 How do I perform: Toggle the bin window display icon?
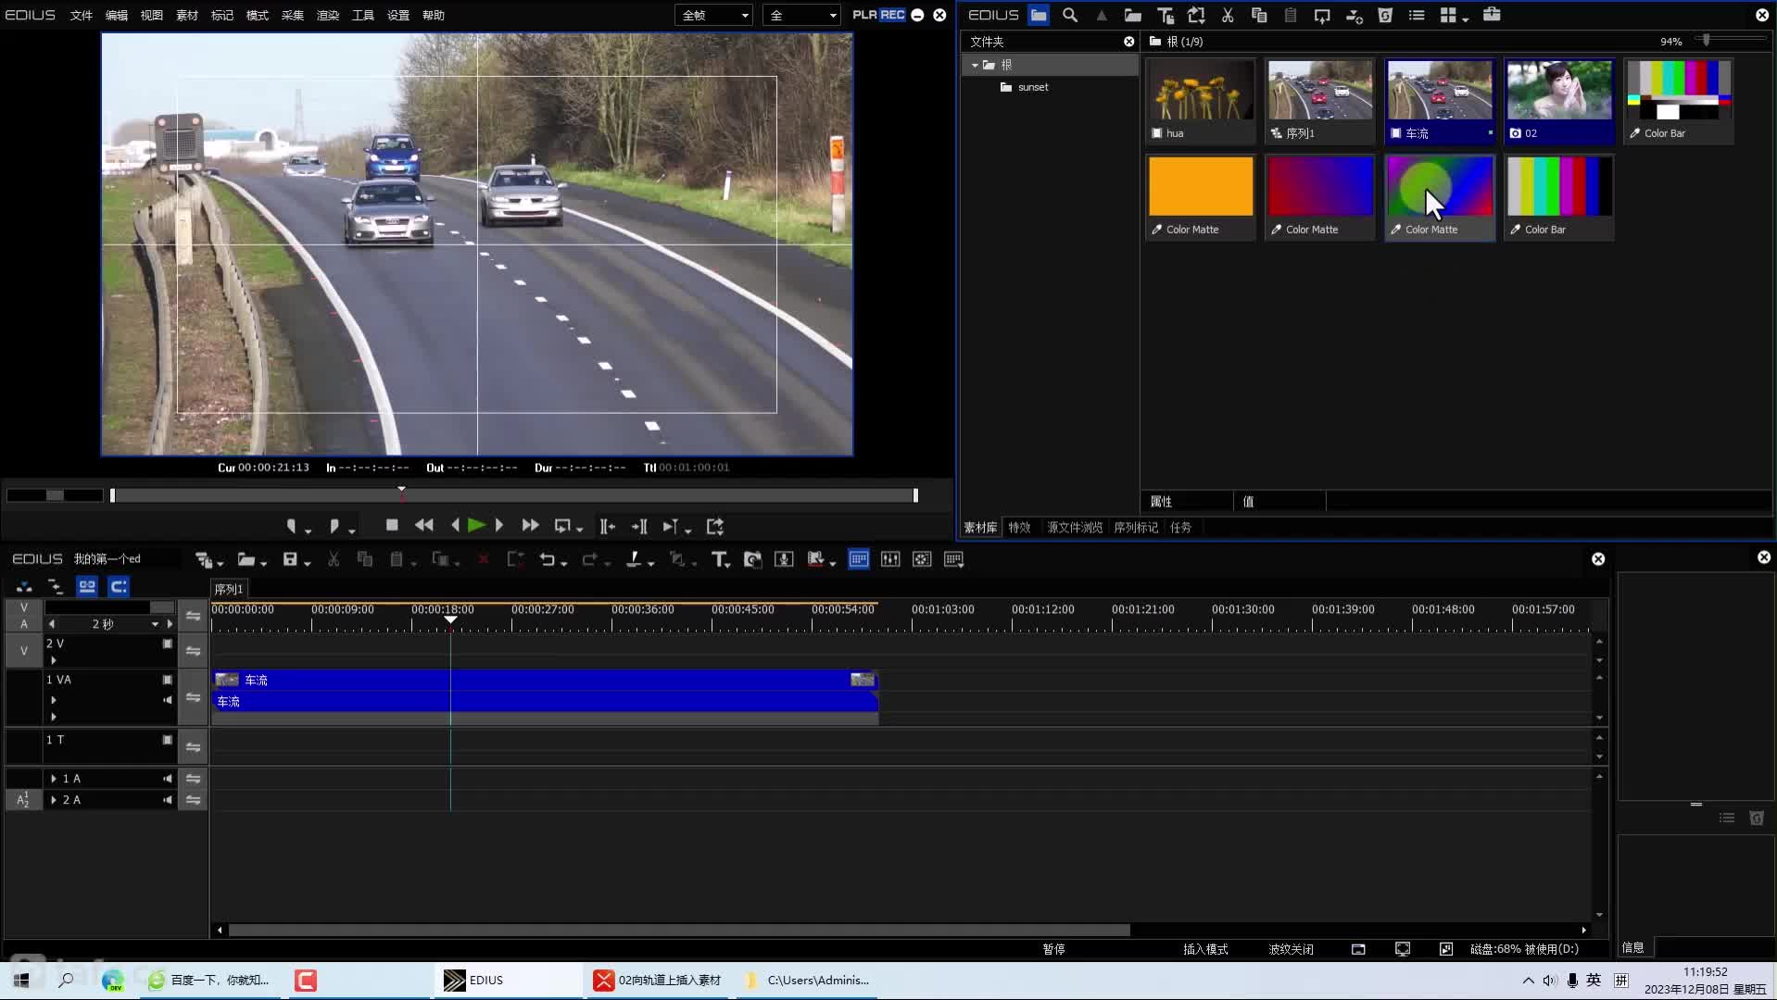pyautogui.click(x=859, y=559)
